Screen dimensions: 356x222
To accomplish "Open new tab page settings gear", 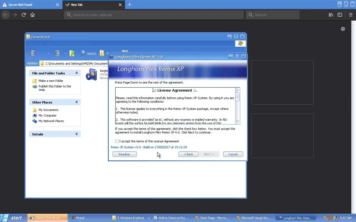I will click(343, 29).
